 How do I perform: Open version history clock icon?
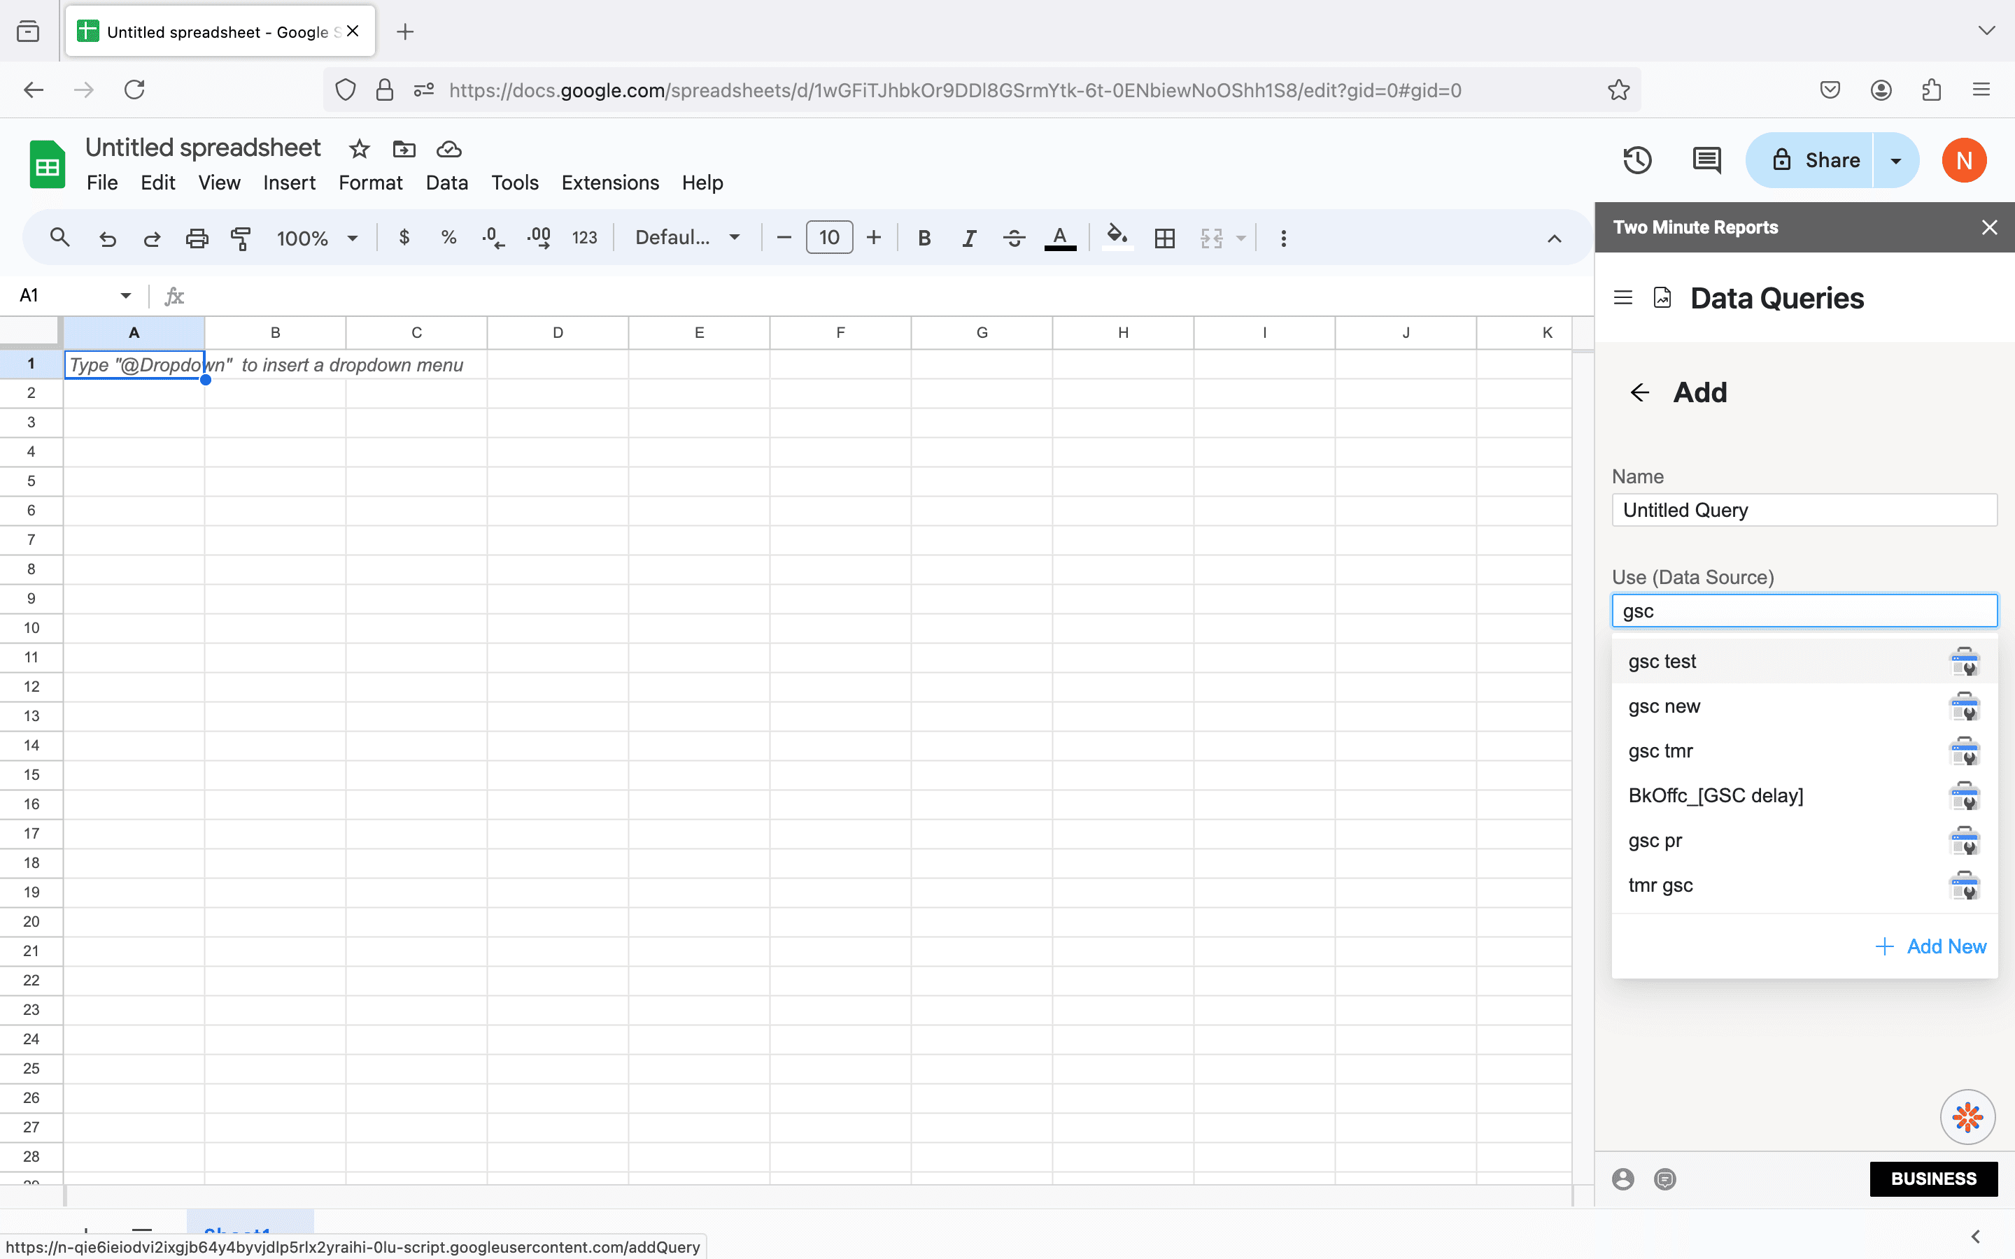pyautogui.click(x=1637, y=160)
